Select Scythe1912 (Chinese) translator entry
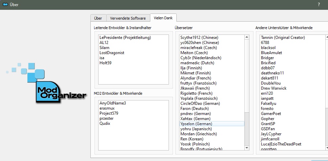328x161 pixels. pyautogui.click(x=199, y=38)
